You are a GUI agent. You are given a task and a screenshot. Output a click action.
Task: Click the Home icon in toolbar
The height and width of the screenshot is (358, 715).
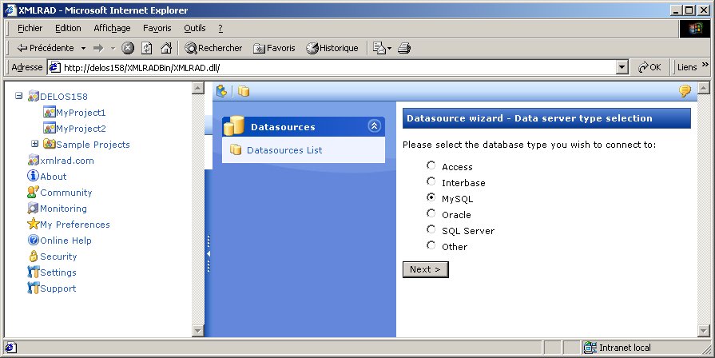166,48
